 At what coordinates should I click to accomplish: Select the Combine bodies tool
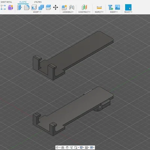pyautogui.click(x=41, y=7)
